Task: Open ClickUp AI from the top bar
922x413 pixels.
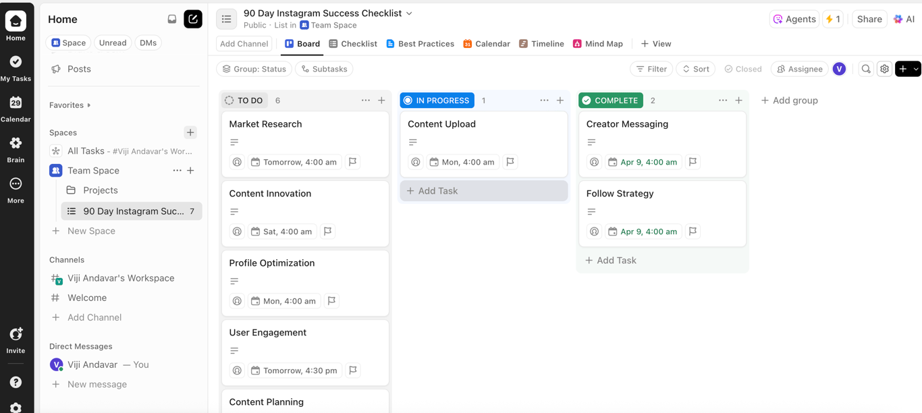Action: pos(904,19)
